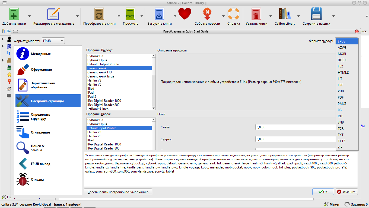Open the input format EPUB dropdown

point(53,41)
